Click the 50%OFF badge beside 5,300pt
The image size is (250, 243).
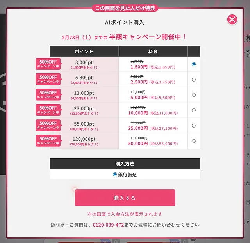pos(48,79)
